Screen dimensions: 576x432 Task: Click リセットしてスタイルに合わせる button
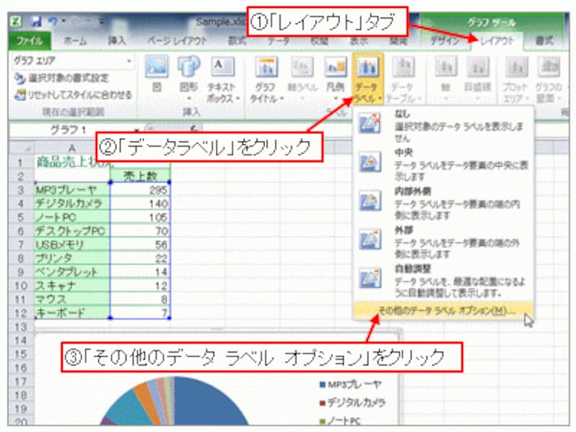73,95
